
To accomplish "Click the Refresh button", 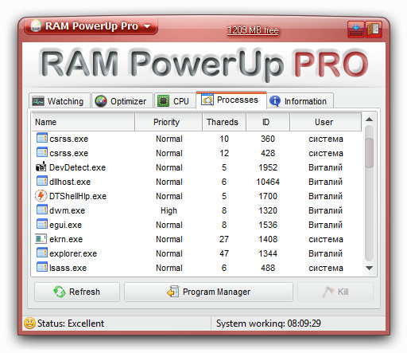I will [77, 292].
